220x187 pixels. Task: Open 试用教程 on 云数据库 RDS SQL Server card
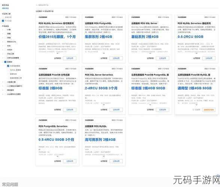coord(150,58)
